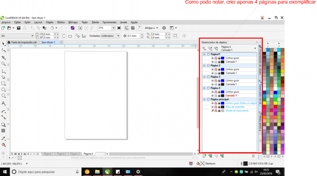
Task: Select the Crop tool in toolbox
Action: point(3,58)
